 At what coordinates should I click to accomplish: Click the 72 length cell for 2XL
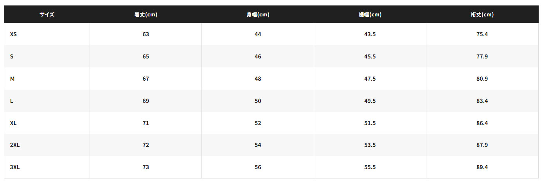point(146,145)
